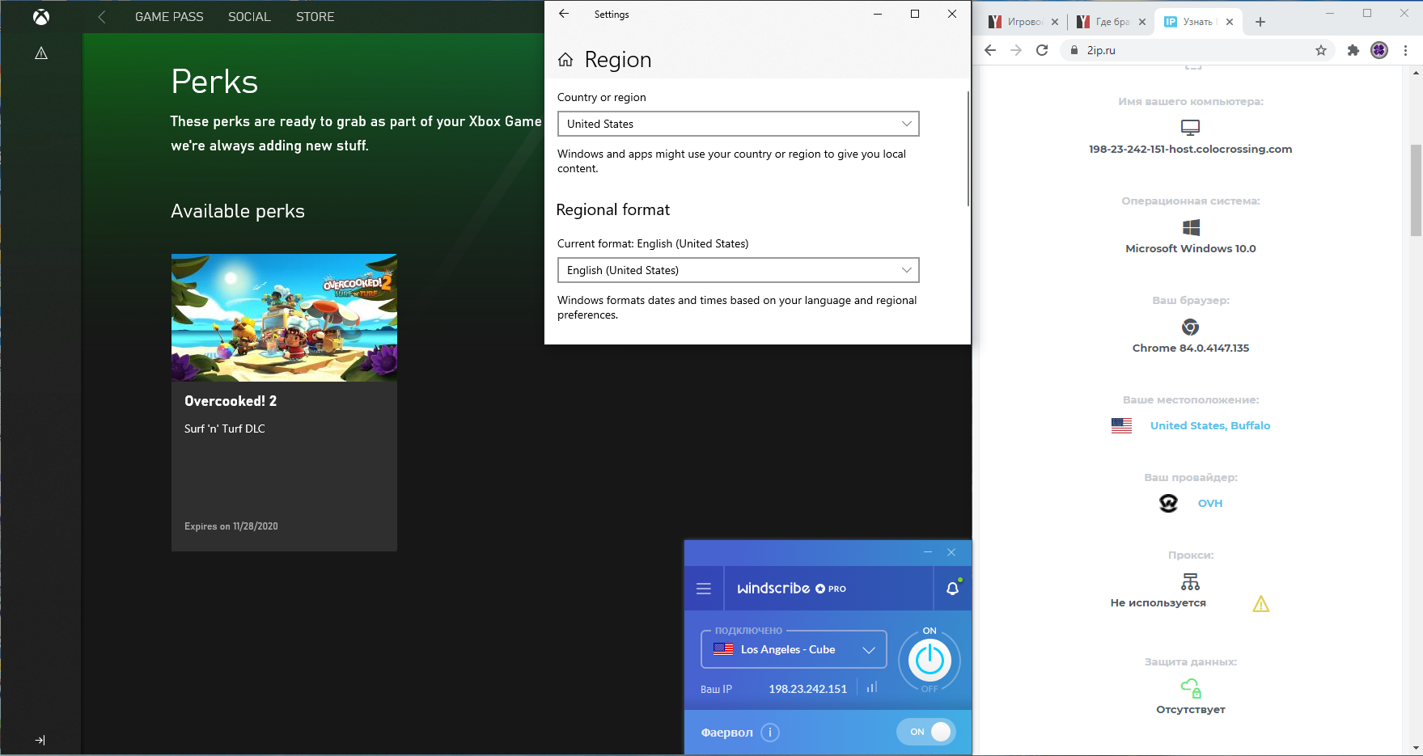This screenshot has height=756, width=1423.
Task: Open the Xbox warning notification icon
Action: pos(41,53)
